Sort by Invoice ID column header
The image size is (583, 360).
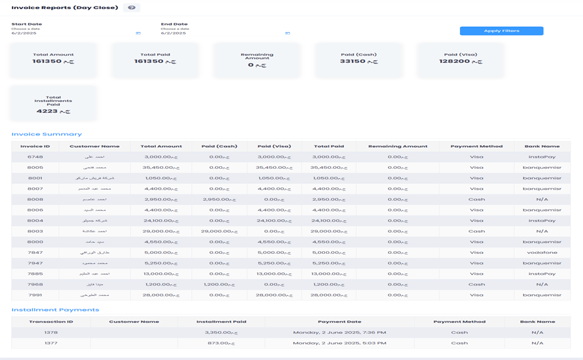click(x=35, y=147)
